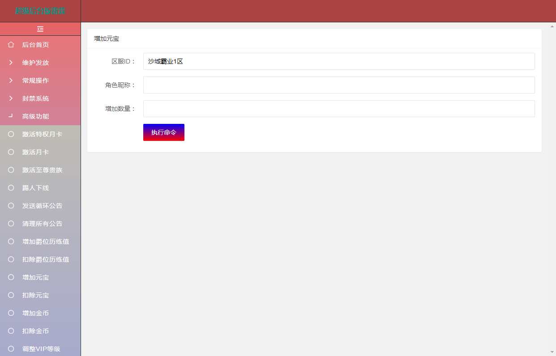Click the 超级后台版雷炸 header title
The height and width of the screenshot is (356, 556).
(x=40, y=10)
